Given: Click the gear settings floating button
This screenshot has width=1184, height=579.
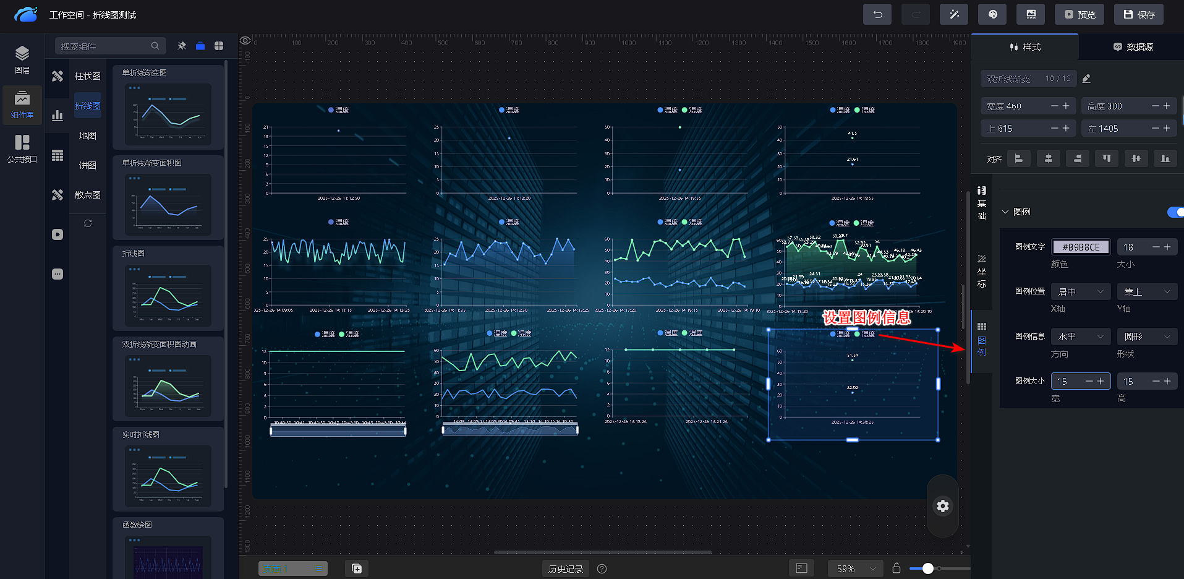Looking at the screenshot, I should coord(942,506).
